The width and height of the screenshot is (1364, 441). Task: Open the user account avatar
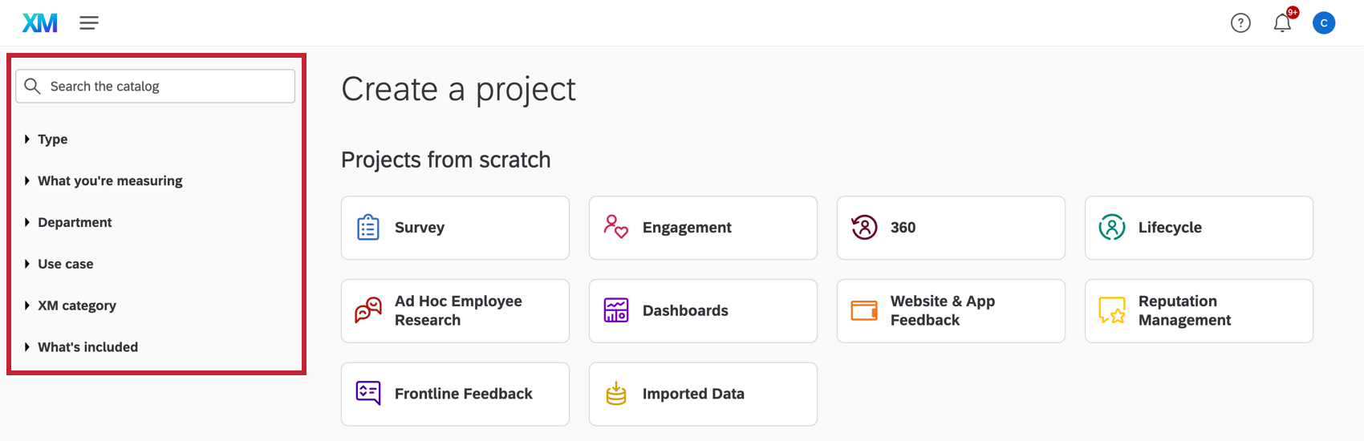click(1324, 23)
